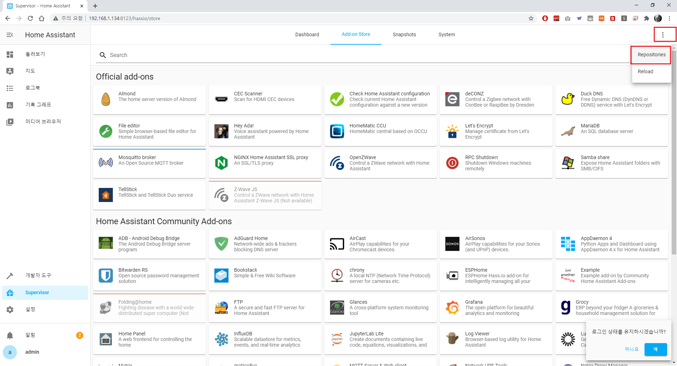Screen dimensions: 677x366
Task: Choose Reload in the dropdown menu
Action: pos(651,71)
